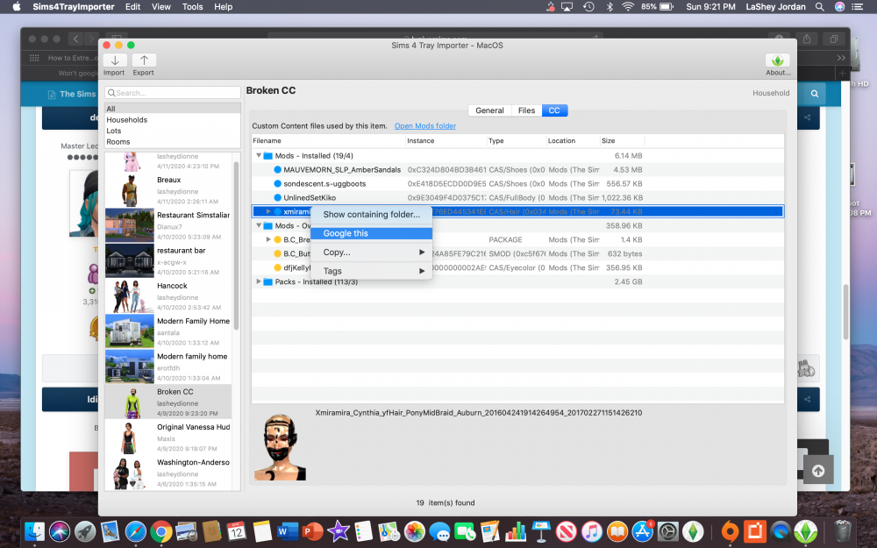The image size is (877, 548).
Task: Filter list by Rooms
Action: [172, 141]
